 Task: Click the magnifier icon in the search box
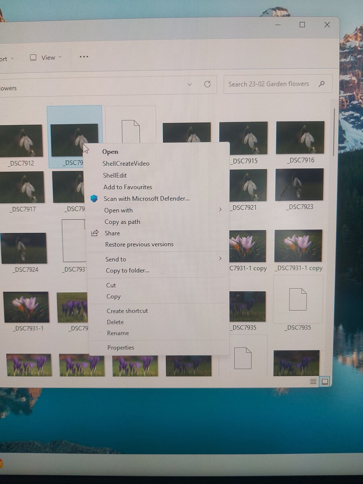(321, 84)
